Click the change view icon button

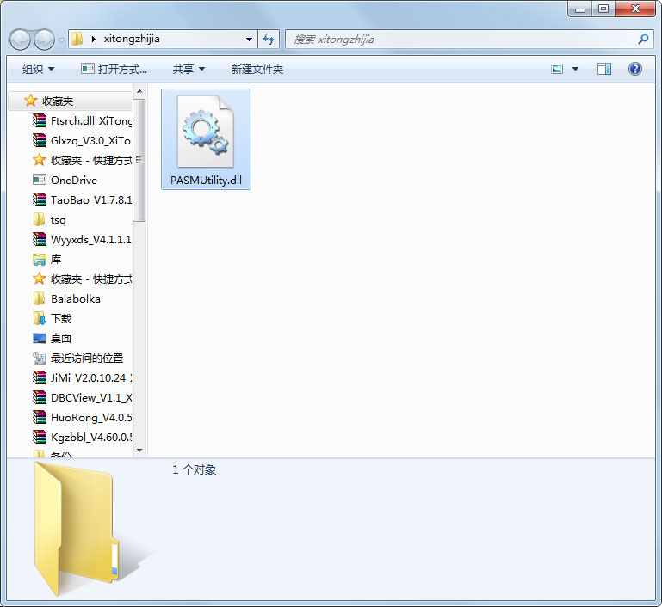(557, 69)
